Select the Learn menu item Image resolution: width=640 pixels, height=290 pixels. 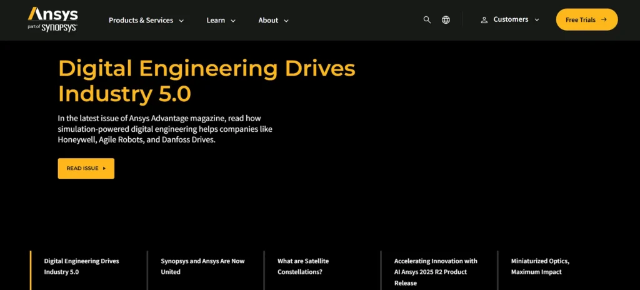(x=216, y=20)
